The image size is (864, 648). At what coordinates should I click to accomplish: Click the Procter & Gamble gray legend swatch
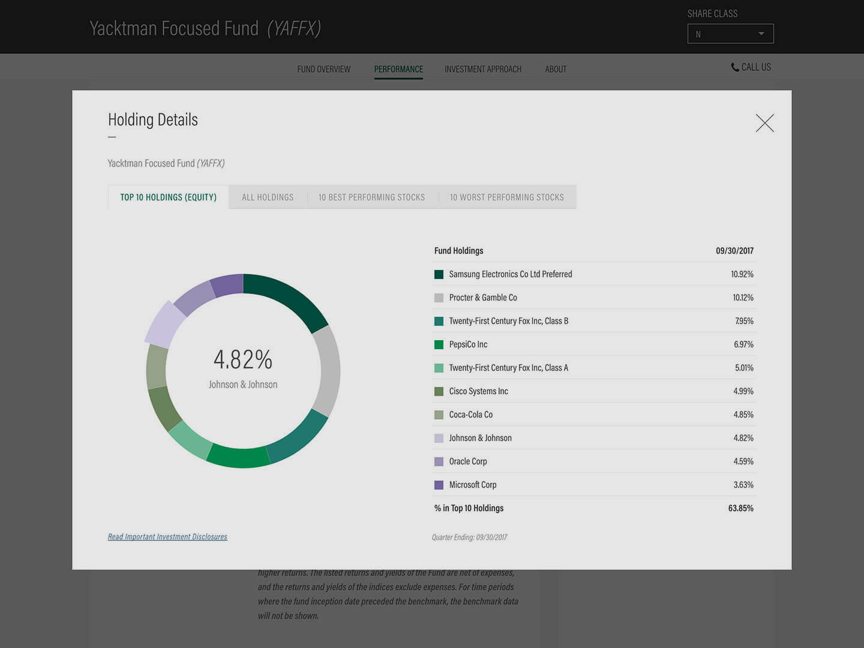tap(439, 298)
